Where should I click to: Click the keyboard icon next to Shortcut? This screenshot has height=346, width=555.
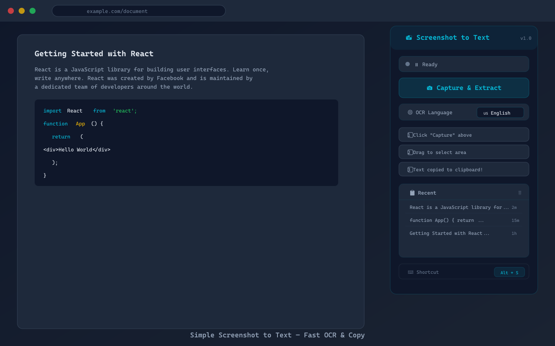coord(410,272)
